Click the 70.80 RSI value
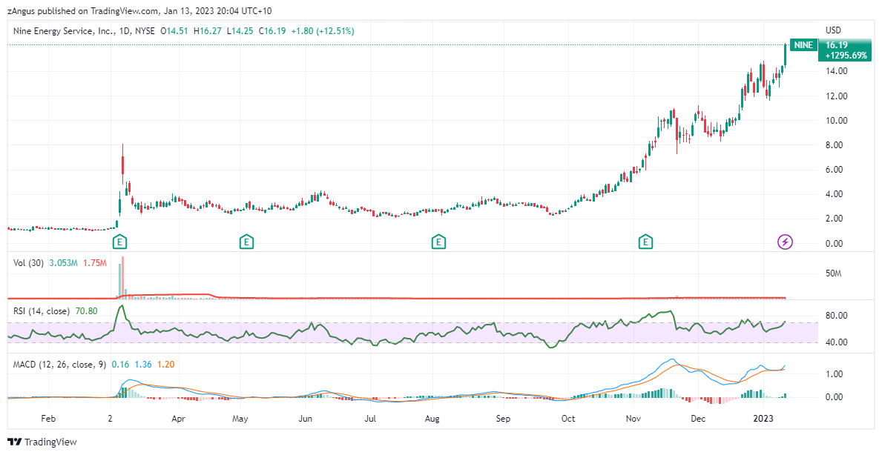The width and height of the screenshot is (882, 455). pyautogui.click(x=85, y=311)
